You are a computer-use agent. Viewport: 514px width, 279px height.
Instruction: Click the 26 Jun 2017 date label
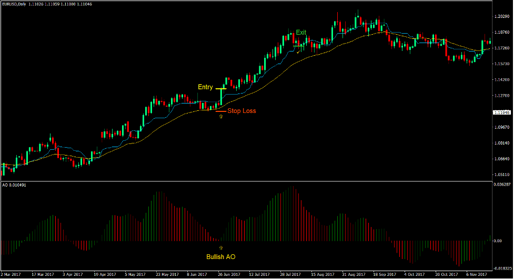(x=229, y=274)
